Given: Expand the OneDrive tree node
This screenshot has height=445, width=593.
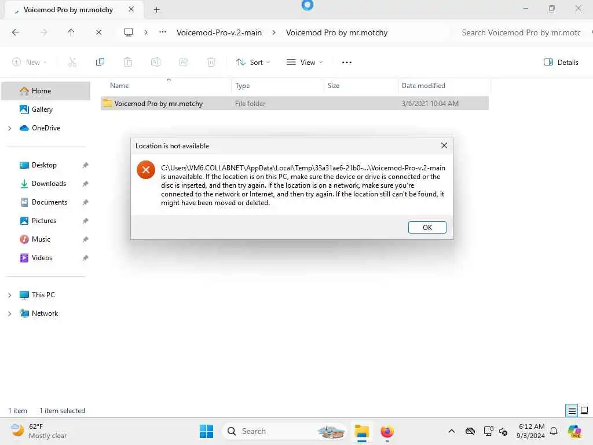Looking at the screenshot, I should tap(9, 128).
